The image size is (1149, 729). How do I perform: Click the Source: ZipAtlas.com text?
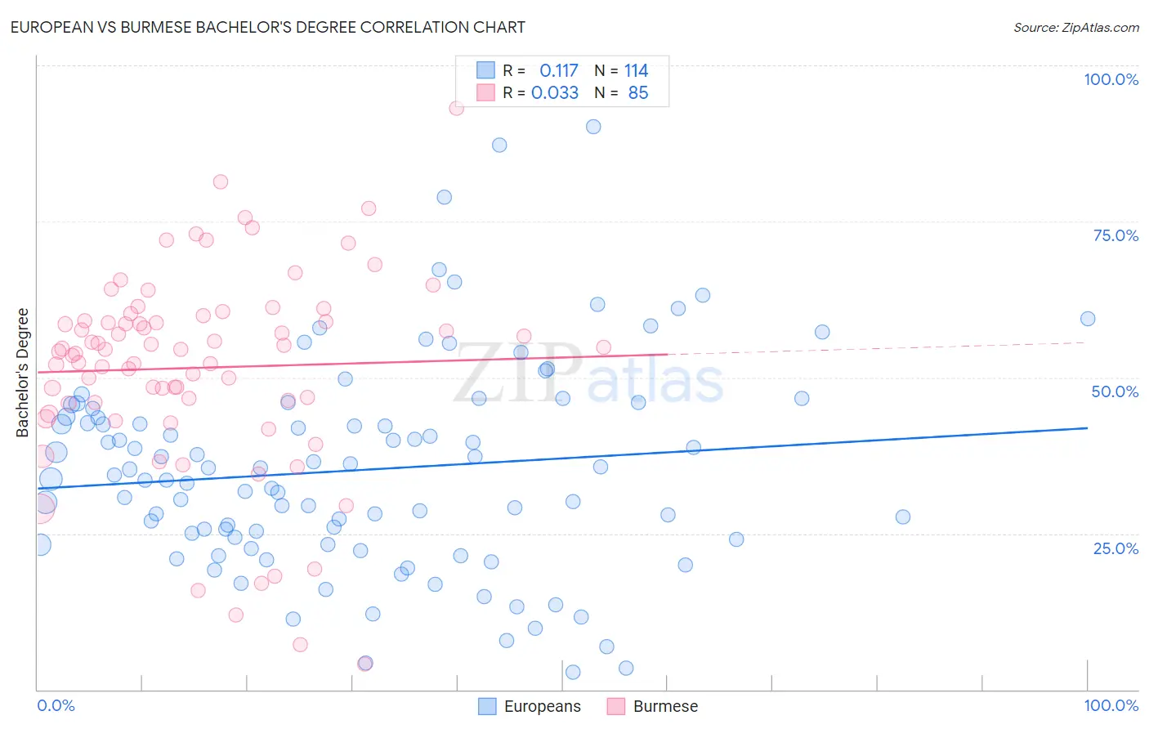(1076, 27)
